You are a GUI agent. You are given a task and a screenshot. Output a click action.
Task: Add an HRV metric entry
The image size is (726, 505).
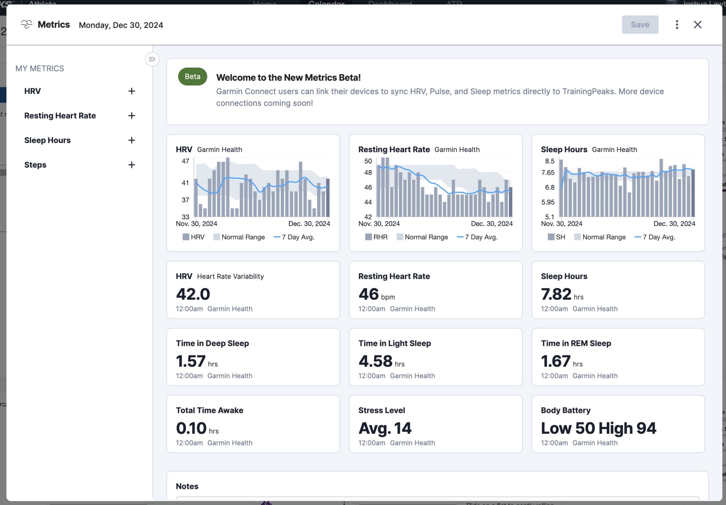[132, 91]
